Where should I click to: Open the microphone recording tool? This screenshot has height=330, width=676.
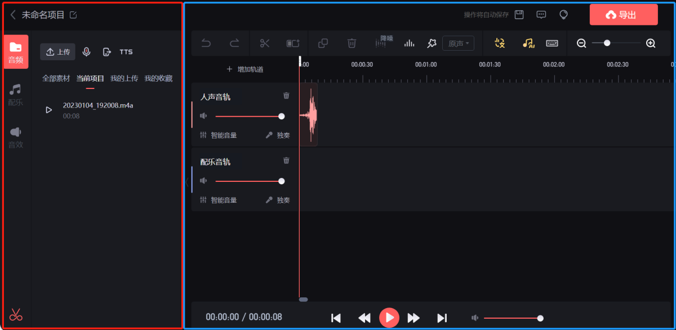[x=86, y=52]
